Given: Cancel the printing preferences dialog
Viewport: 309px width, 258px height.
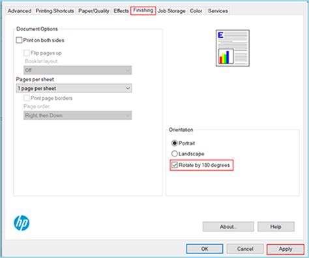Looking at the screenshot, I should pos(245,249).
